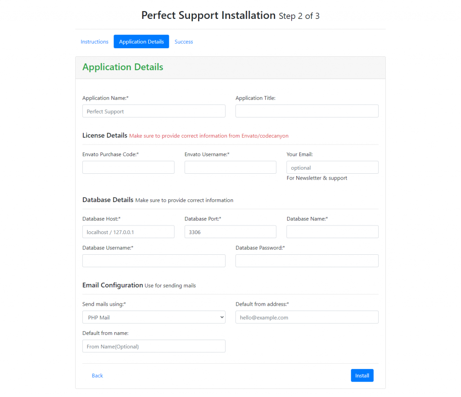Click the Envato Purchase Code field

pos(128,167)
